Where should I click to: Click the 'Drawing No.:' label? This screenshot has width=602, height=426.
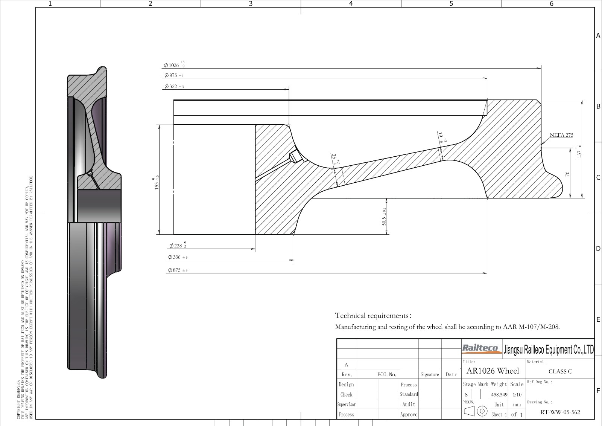pos(540,402)
